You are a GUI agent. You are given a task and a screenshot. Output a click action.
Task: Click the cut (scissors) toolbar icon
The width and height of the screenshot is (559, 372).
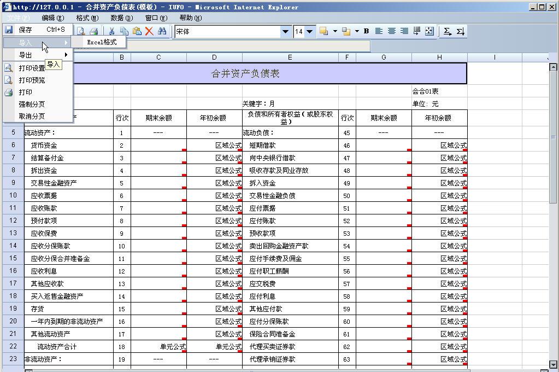click(111, 31)
